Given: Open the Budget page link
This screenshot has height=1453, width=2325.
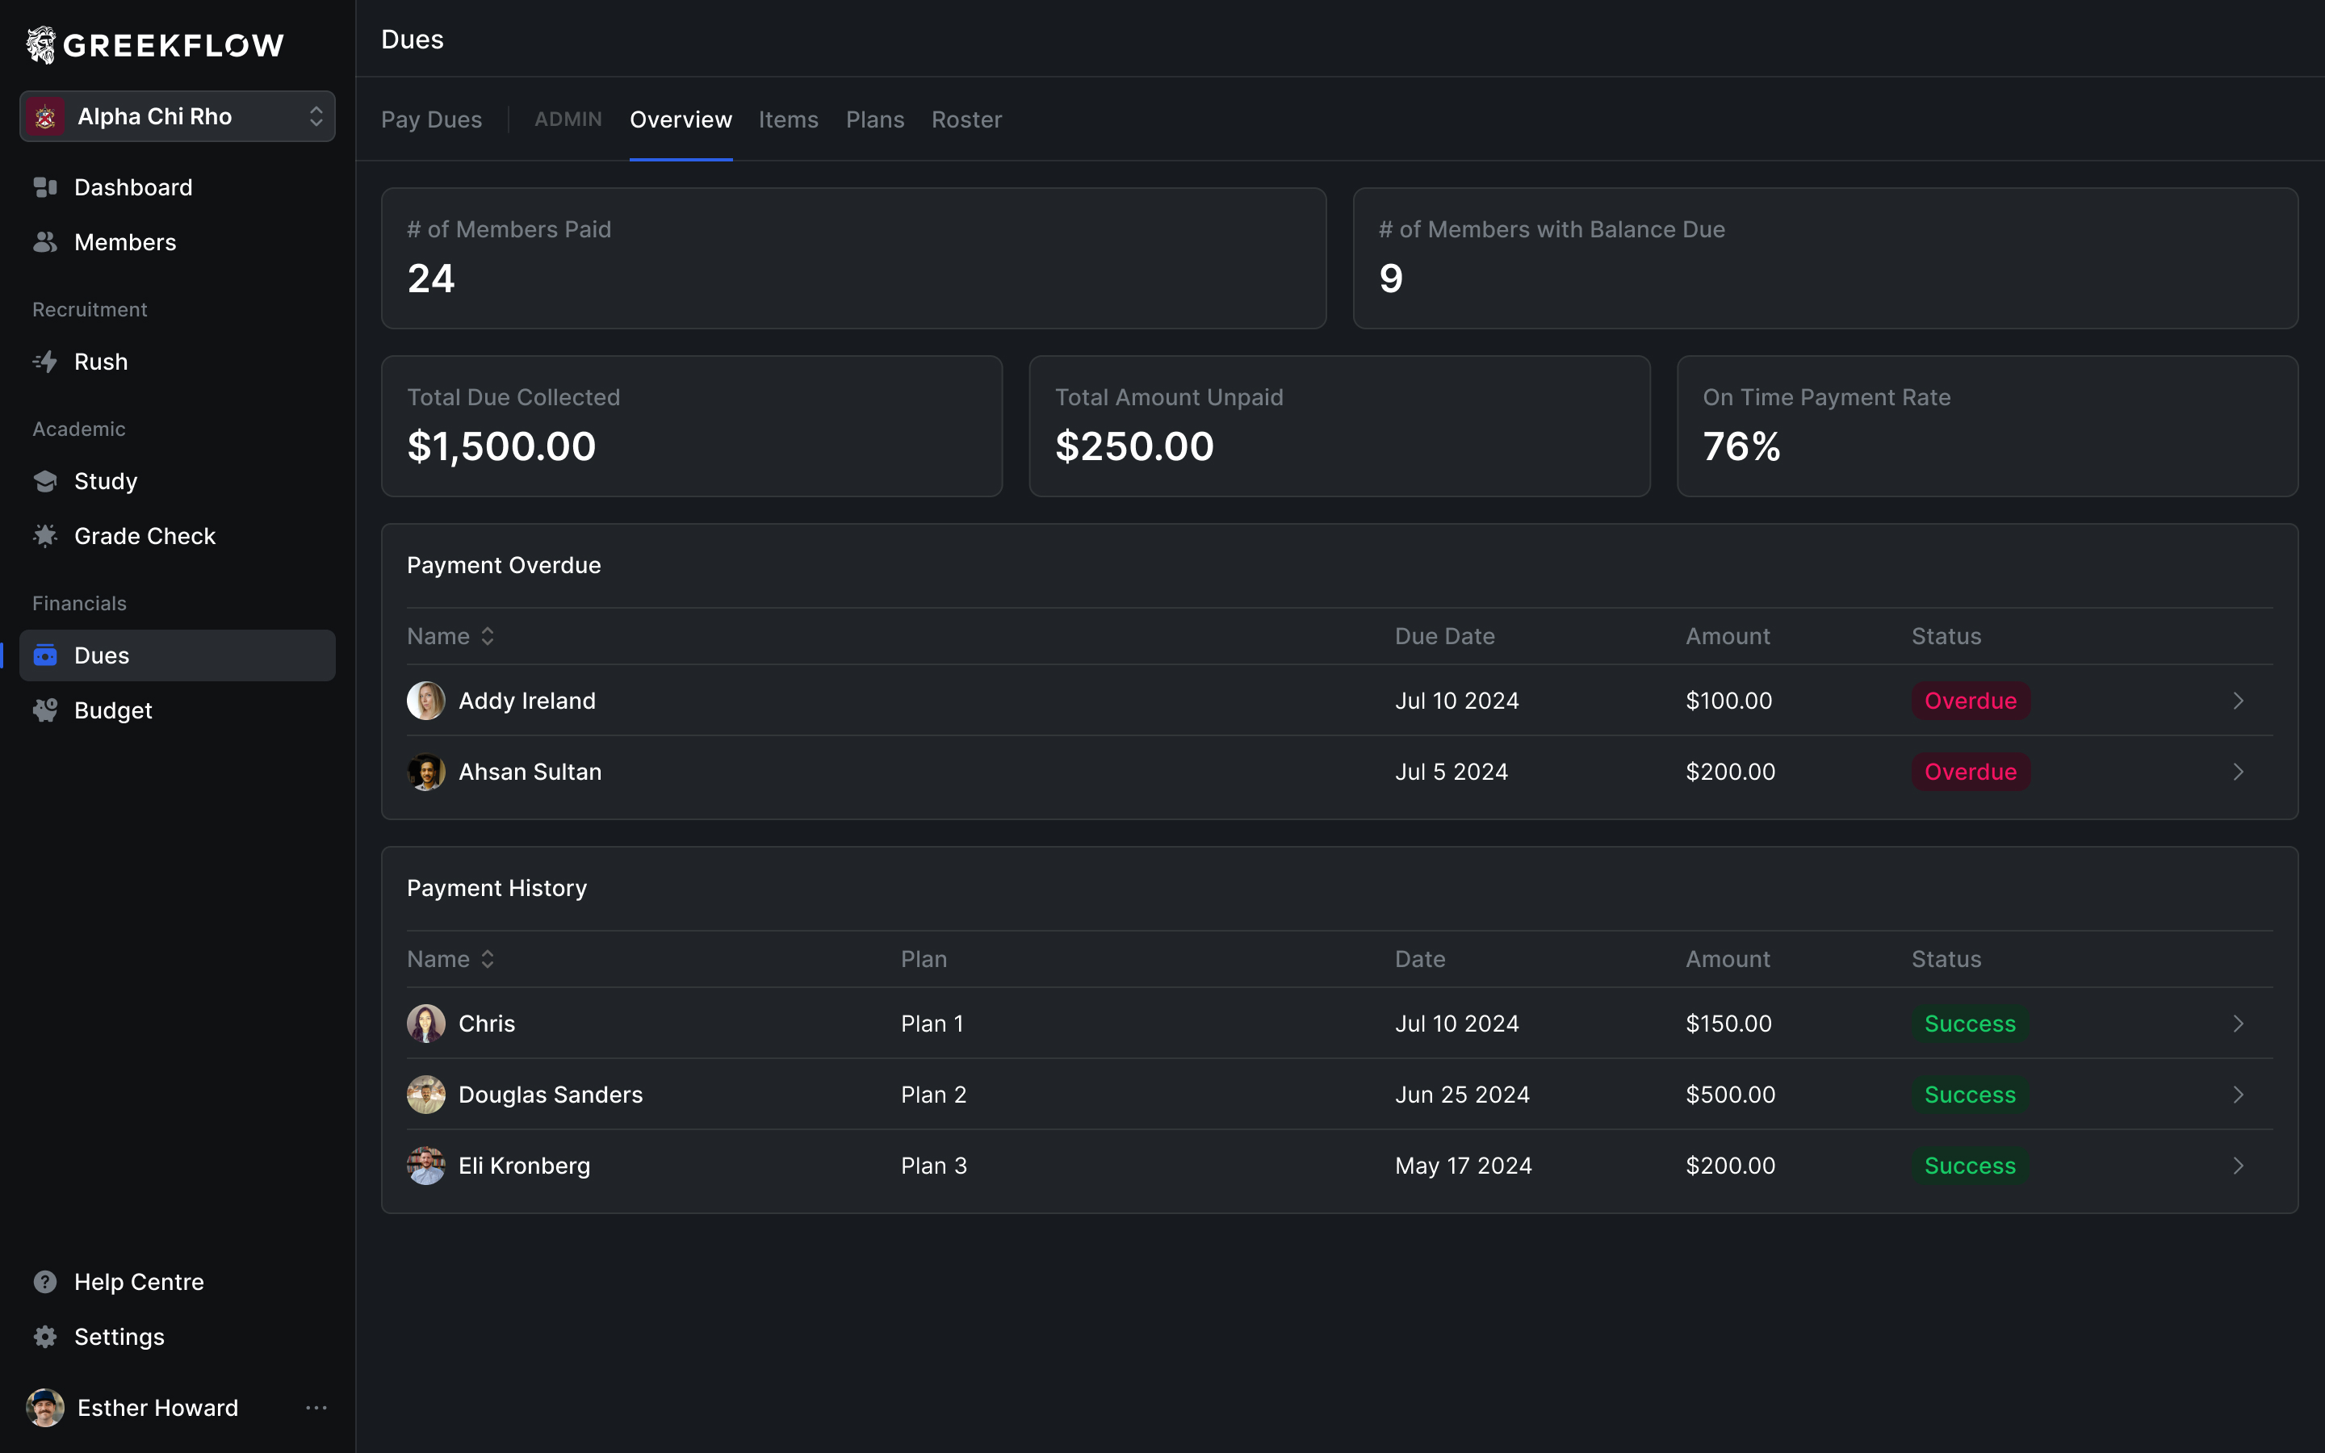Looking at the screenshot, I should (x=178, y=710).
